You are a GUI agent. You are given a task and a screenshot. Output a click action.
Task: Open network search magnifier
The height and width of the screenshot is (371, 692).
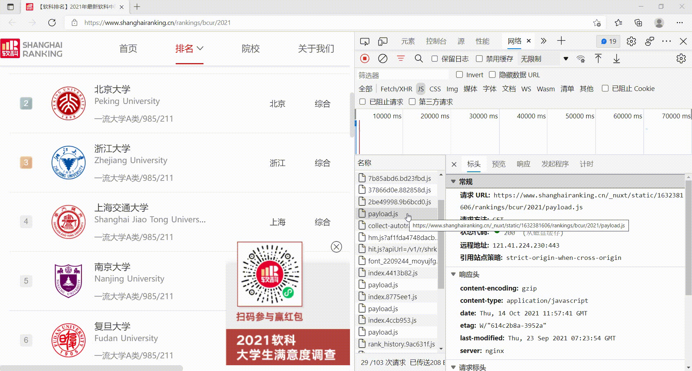419,58
